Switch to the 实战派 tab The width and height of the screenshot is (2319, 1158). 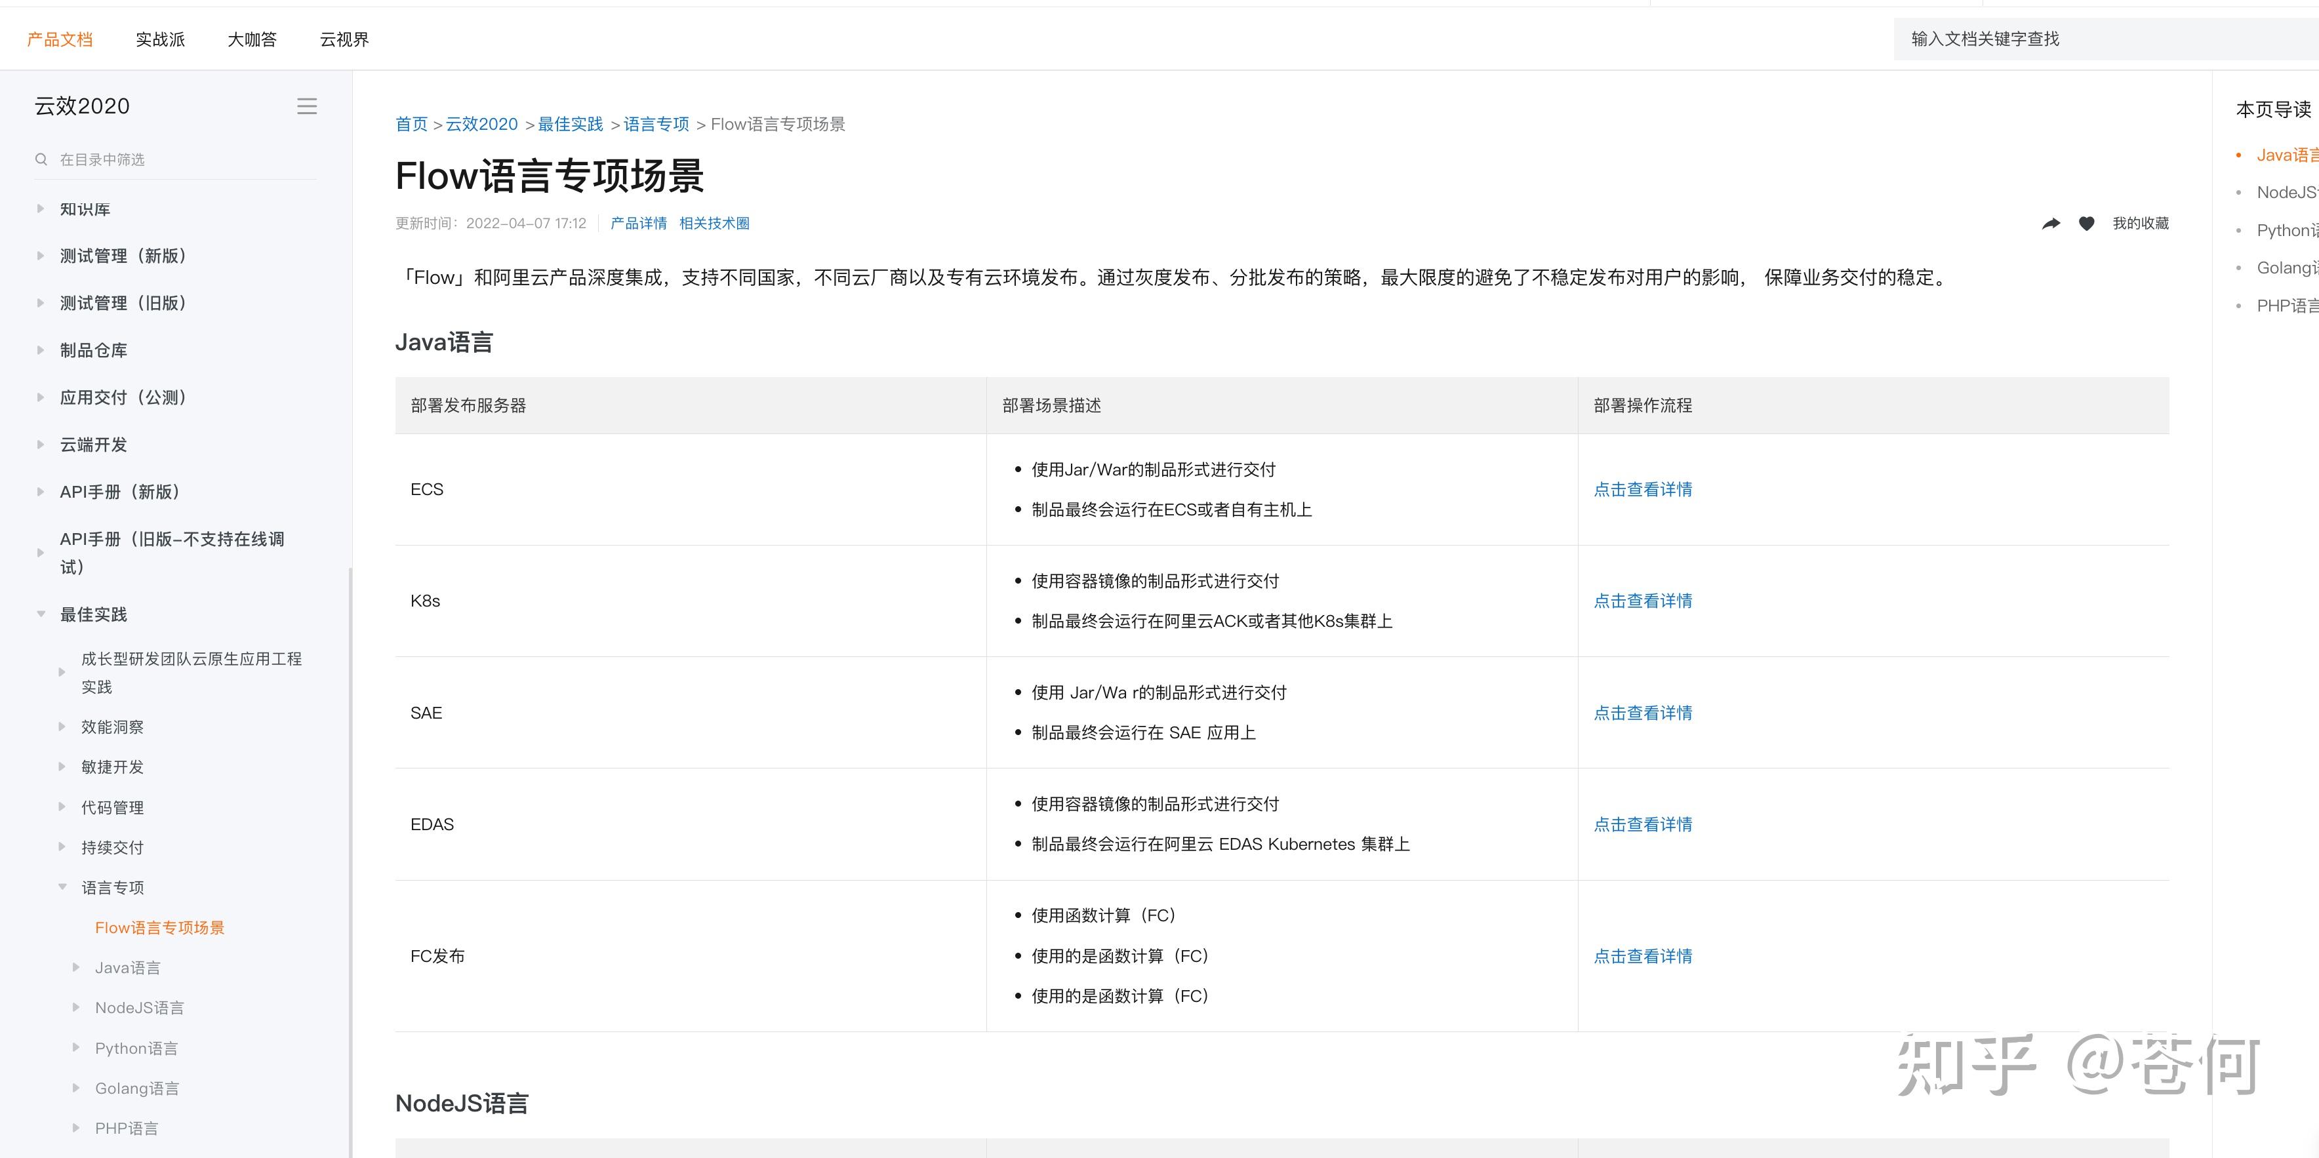159,39
